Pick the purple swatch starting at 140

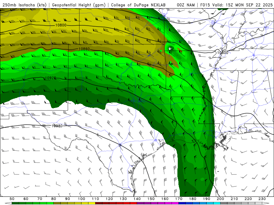[x=140, y=203]
